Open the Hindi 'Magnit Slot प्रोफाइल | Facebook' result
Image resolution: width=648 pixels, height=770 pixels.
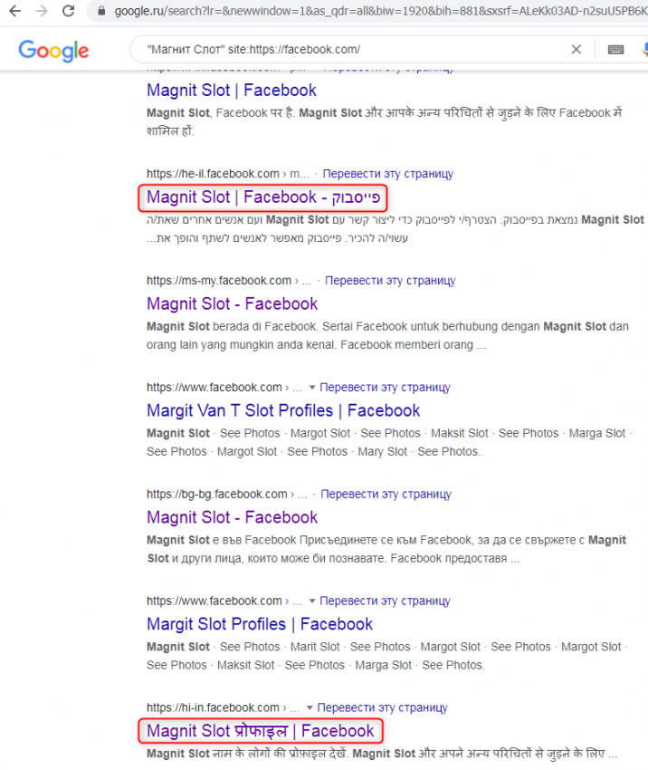coord(261,731)
